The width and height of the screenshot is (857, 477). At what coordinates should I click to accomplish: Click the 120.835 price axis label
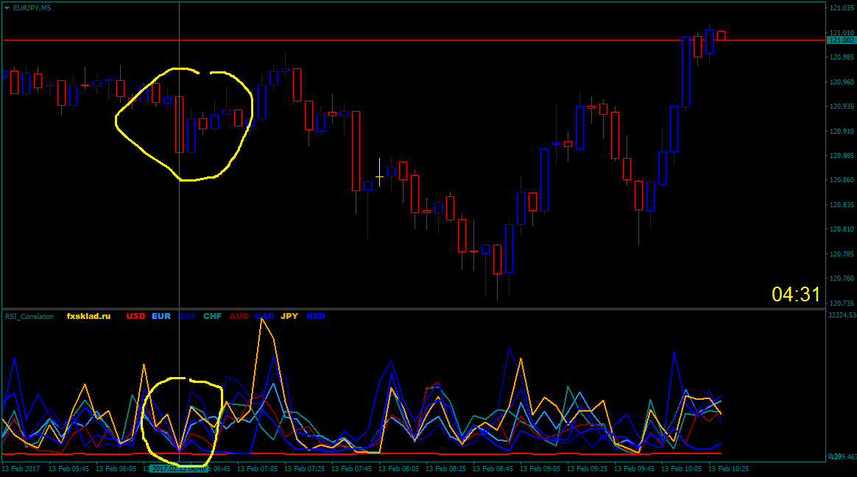tap(842, 205)
